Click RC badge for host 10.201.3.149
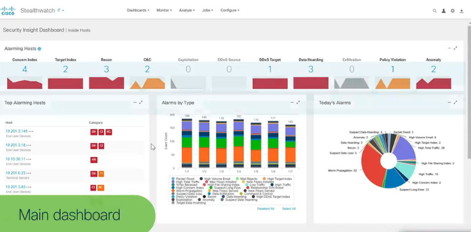This screenshot has width=471, height=232. [109, 132]
